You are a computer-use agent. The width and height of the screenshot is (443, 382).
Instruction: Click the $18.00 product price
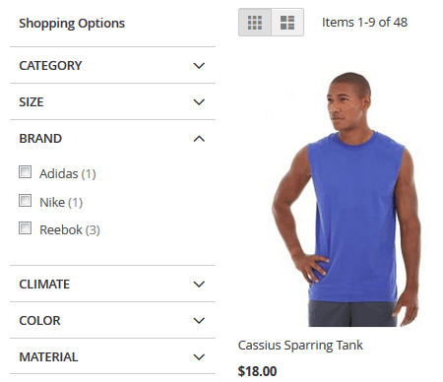[x=257, y=371]
